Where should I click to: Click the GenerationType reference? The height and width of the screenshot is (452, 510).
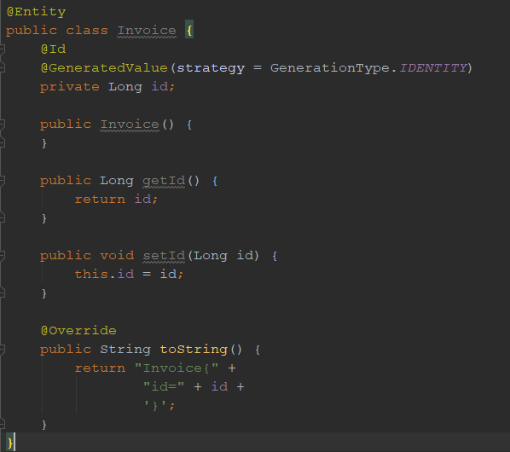tap(330, 67)
